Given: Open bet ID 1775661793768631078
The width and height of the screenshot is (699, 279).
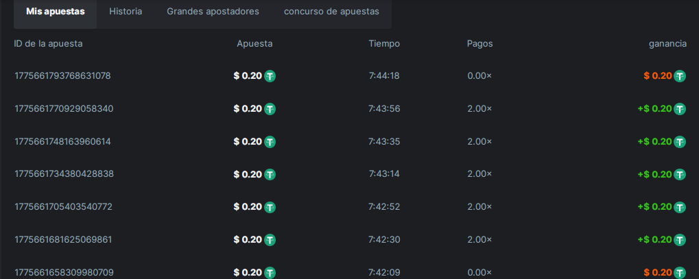Looking at the screenshot, I should click(x=62, y=76).
